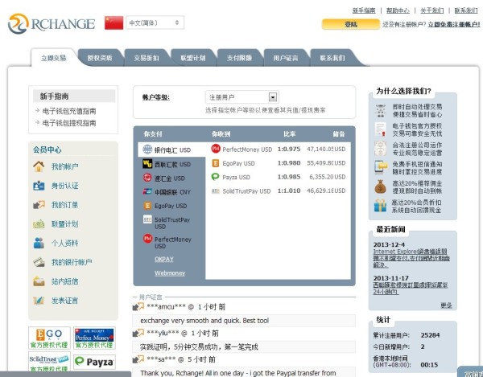This screenshot has height=377, width=483.
Task: Click the Webmoney link
Action: (x=170, y=273)
